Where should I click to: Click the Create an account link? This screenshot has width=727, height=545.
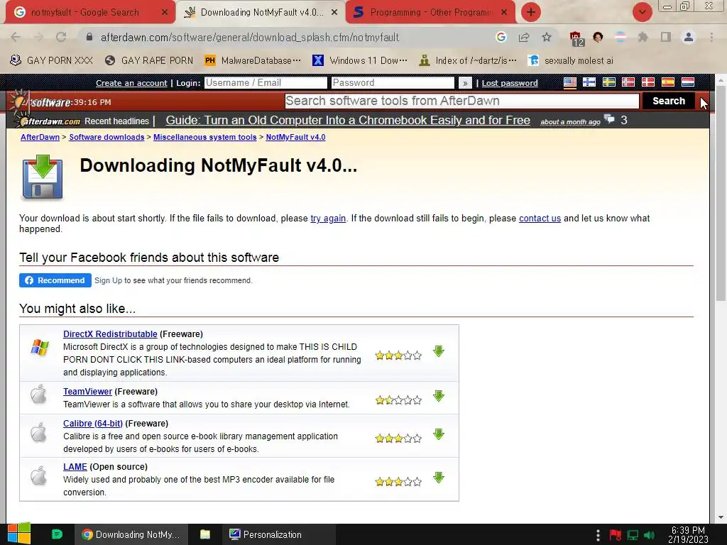pyautogui.click(x=131, y=83)
